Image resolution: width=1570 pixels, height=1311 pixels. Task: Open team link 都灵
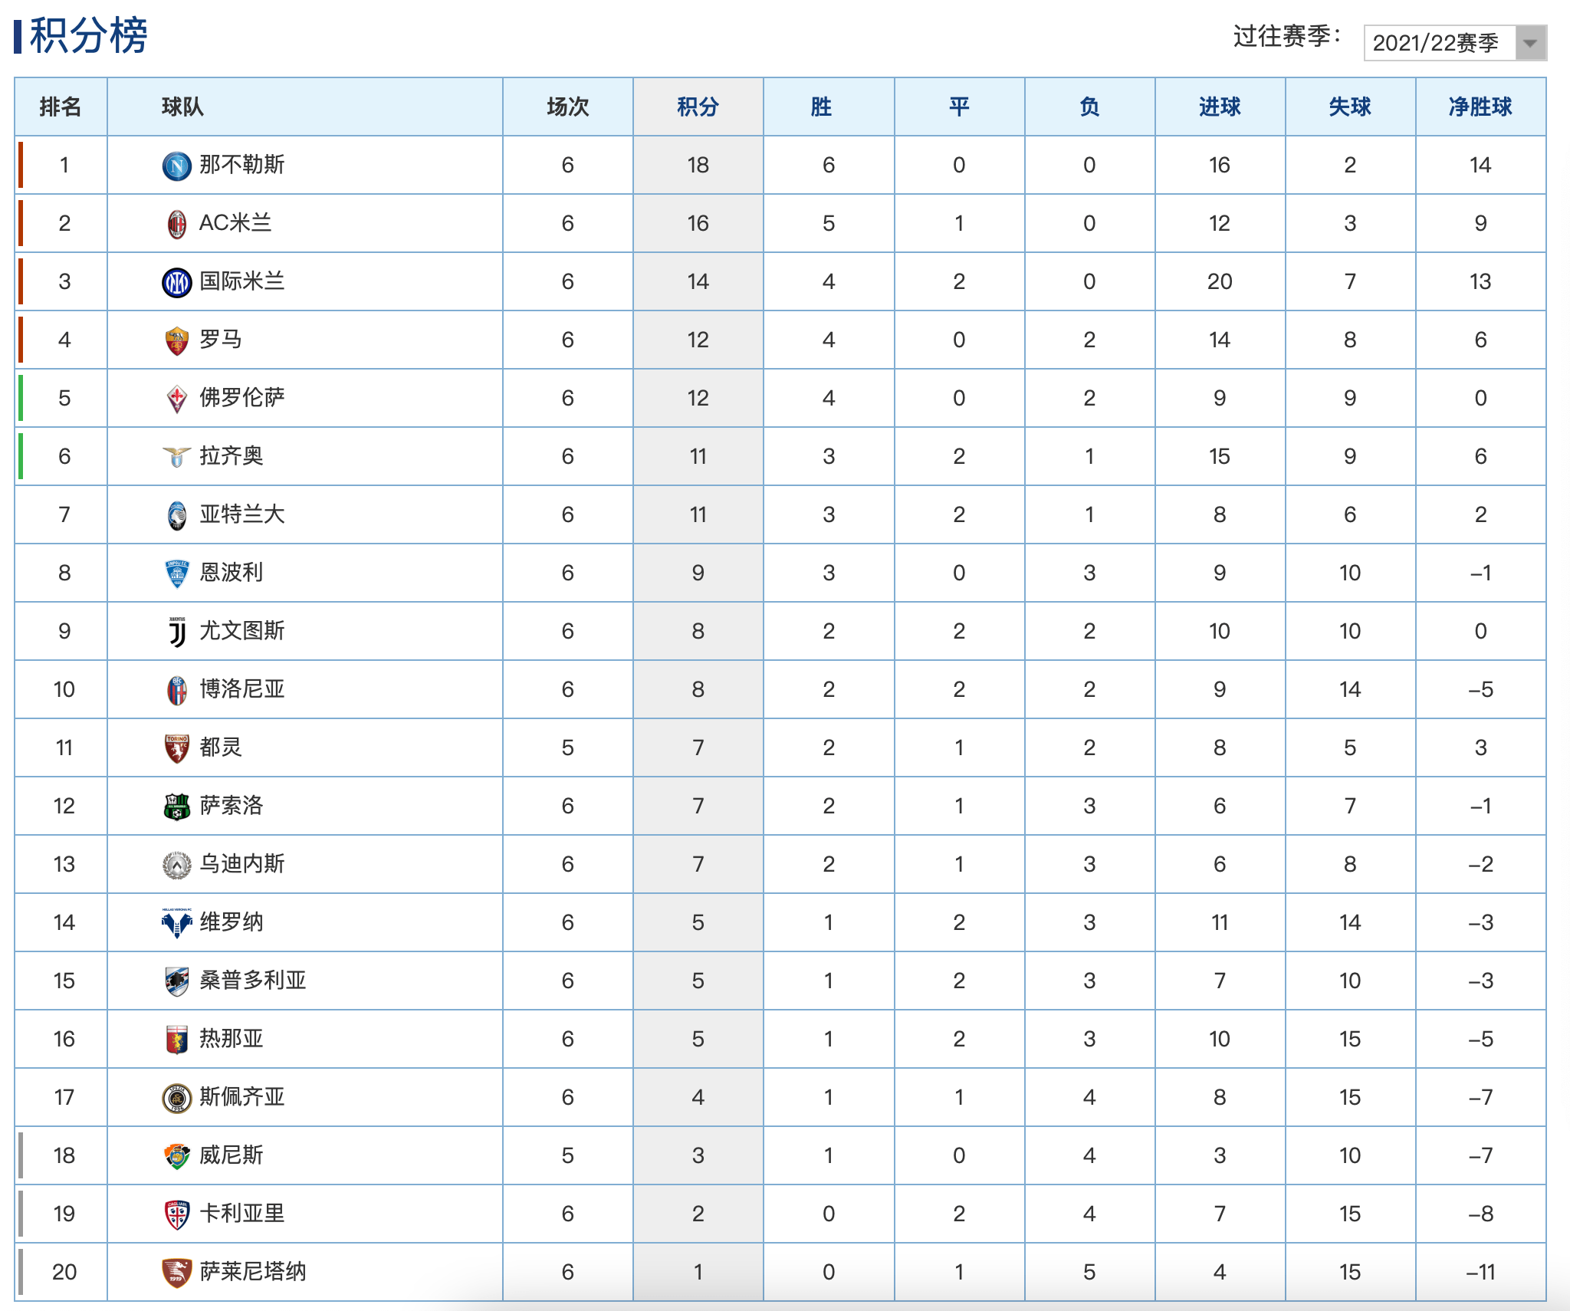tap(221, 747)
